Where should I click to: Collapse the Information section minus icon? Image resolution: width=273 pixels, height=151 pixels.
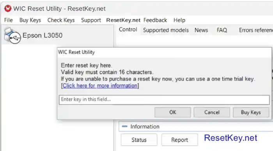tap(124, 126)
